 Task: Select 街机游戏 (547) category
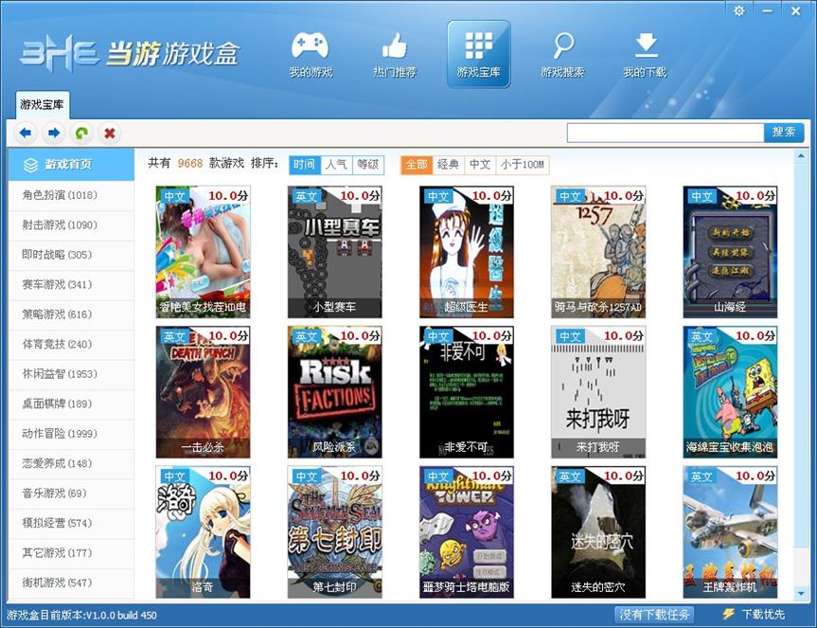71,583
